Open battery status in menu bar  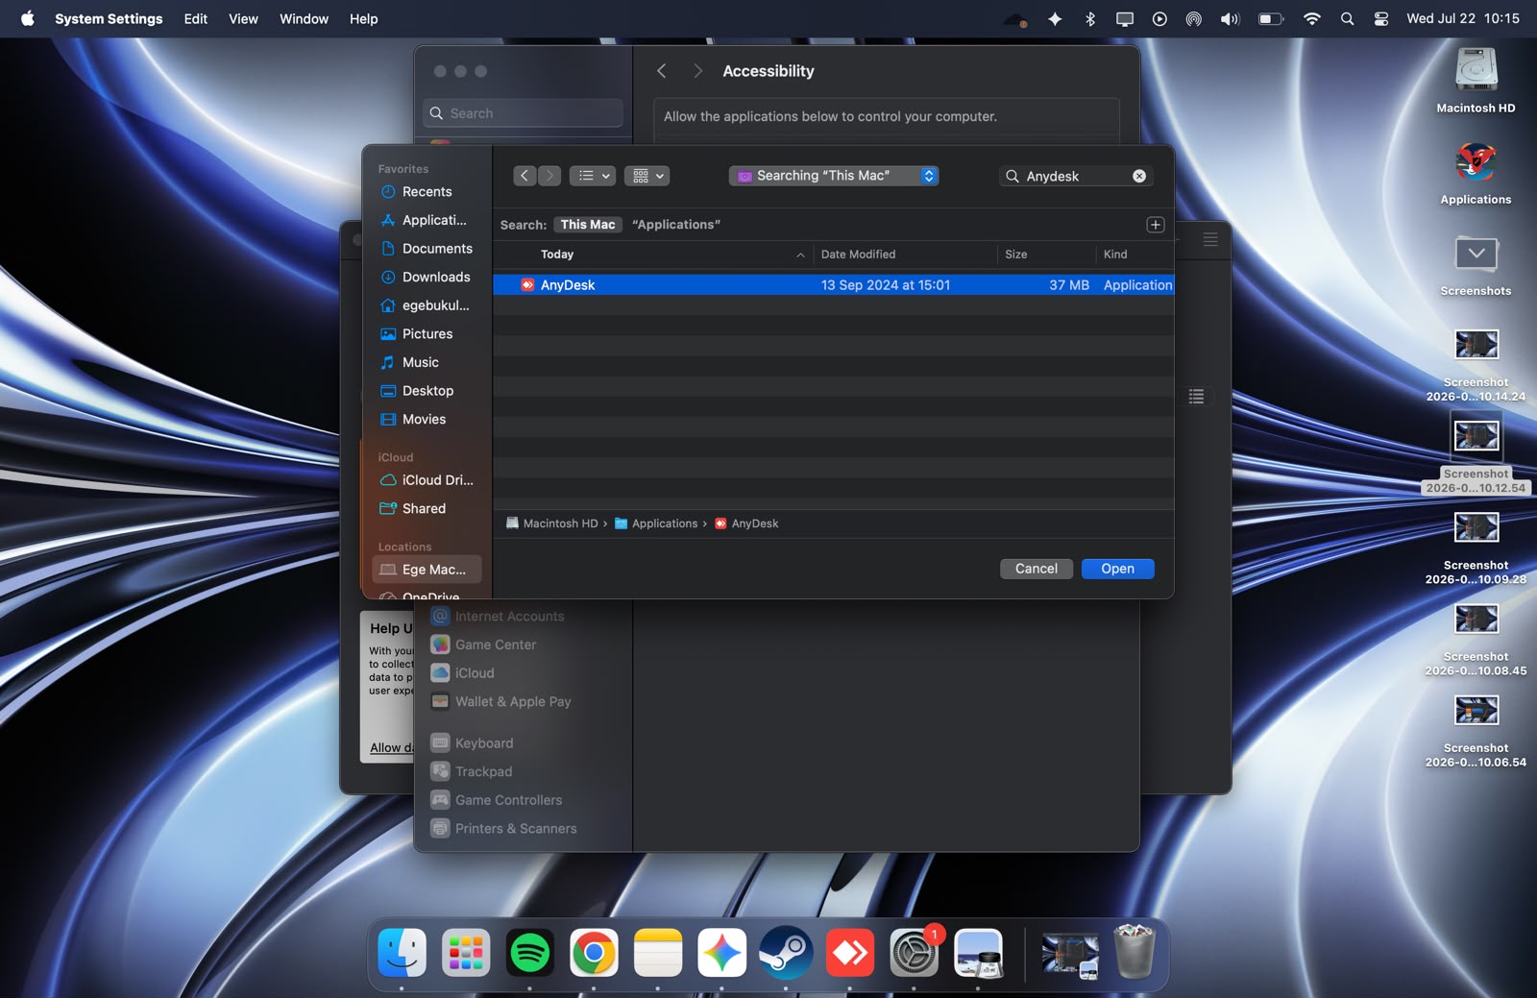1270,18
